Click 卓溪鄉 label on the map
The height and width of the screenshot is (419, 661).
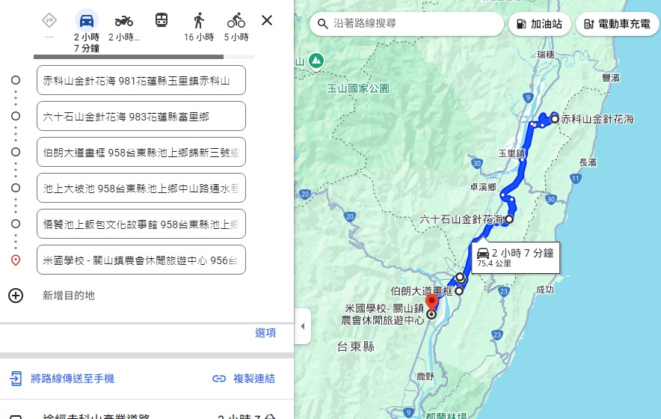click(x=483, y=187)
